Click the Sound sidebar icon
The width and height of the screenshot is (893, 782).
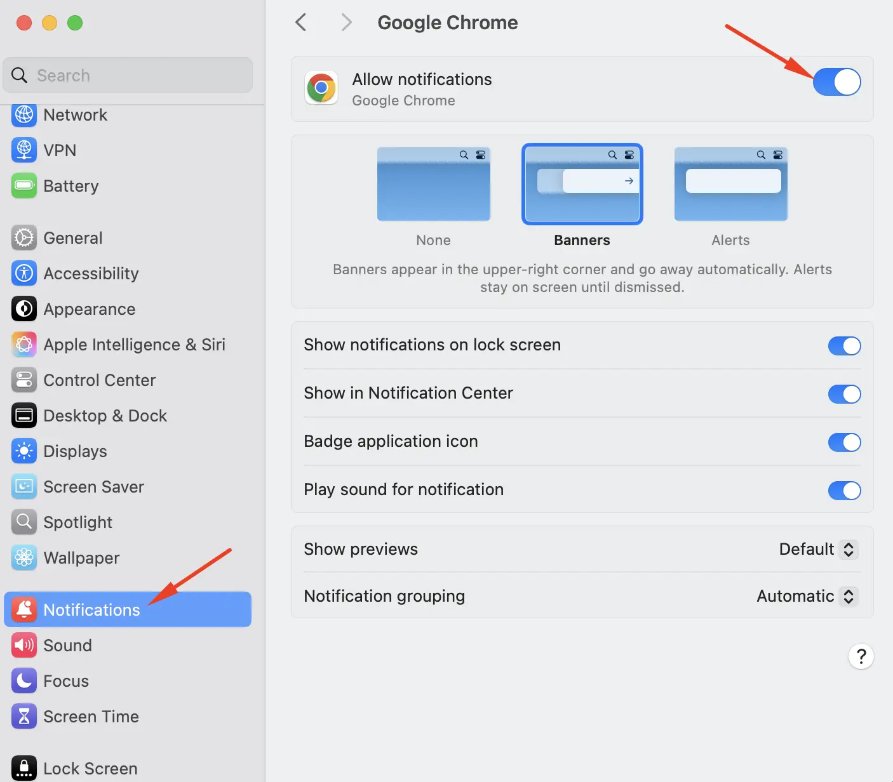click(23, 645)
